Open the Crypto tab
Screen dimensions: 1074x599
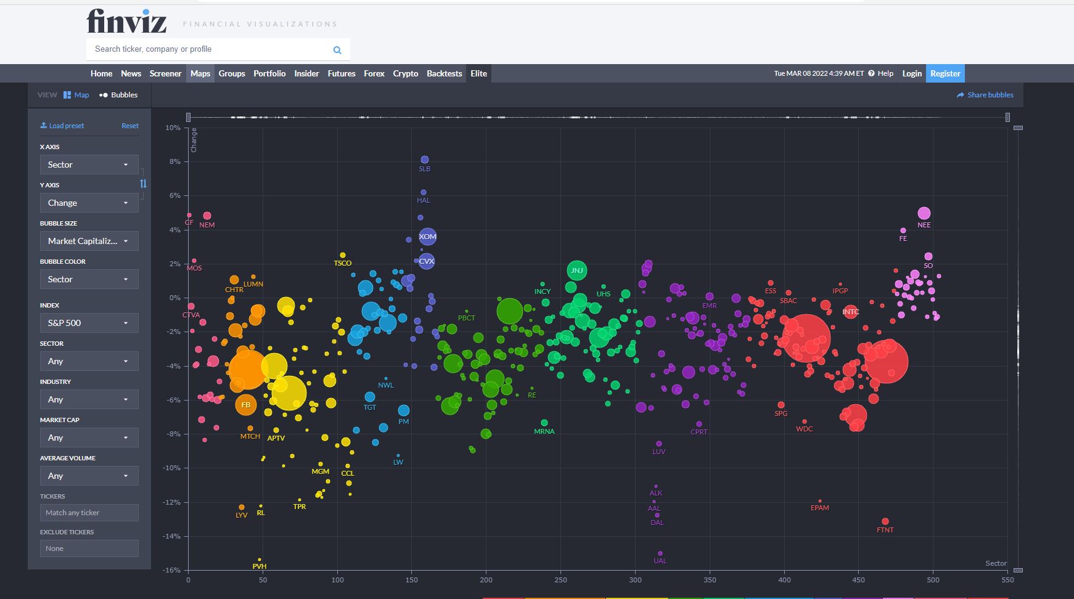tap(406, 73)
